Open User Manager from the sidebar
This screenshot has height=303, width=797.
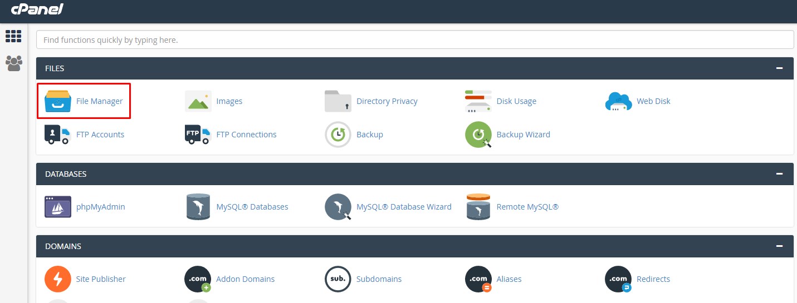click(13, 63)
